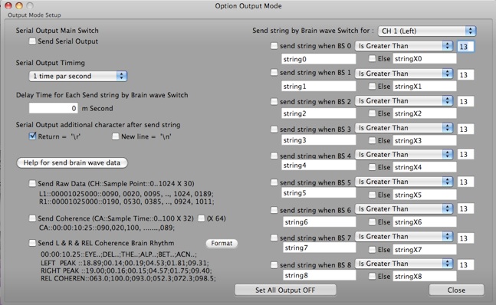Toggle the Else checkbox for stringX8
This screenshot has height=305, width=496.
[x=373, y=276]
